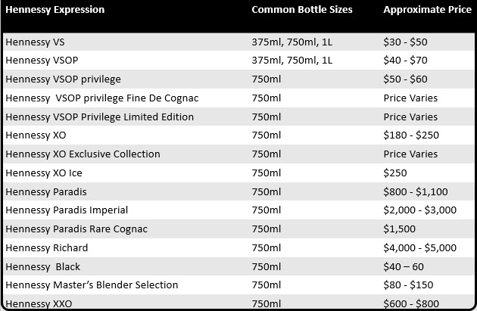Select Hennessy VS bottle sizes cell
477x311 pixels.
click(291, 42)
